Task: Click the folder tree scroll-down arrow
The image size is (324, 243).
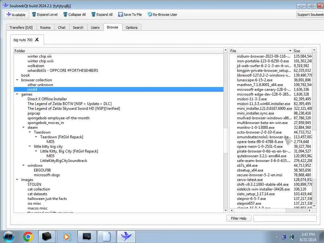Action: 226,210
